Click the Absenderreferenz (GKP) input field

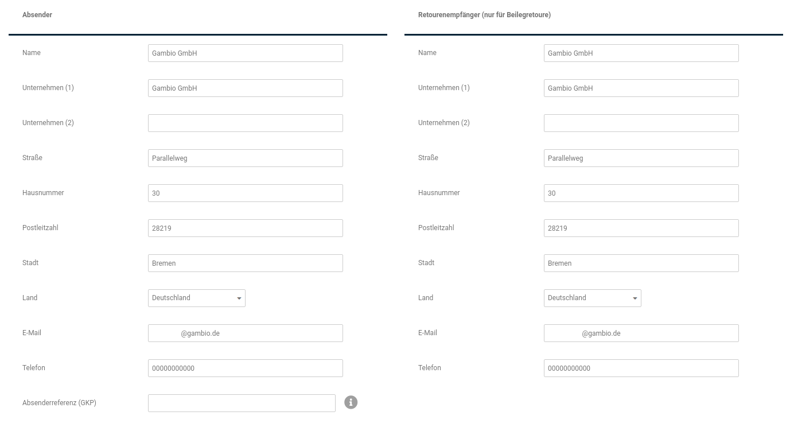point(242,403)
